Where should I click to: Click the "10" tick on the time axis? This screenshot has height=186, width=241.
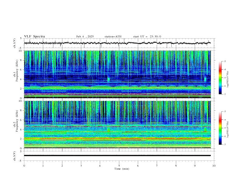[214, 166]
